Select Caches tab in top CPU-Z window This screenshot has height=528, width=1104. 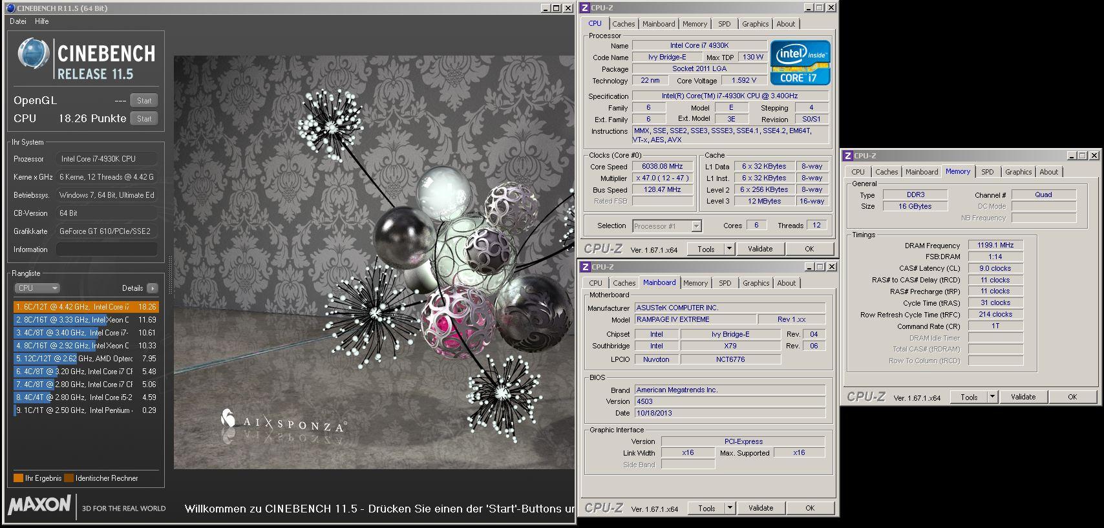624,24
